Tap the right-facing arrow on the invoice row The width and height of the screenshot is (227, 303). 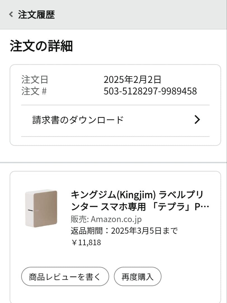point(198,120)
